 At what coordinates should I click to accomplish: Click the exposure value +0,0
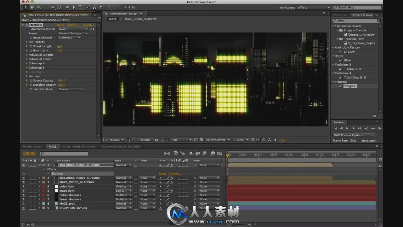(x=282, y=140)
